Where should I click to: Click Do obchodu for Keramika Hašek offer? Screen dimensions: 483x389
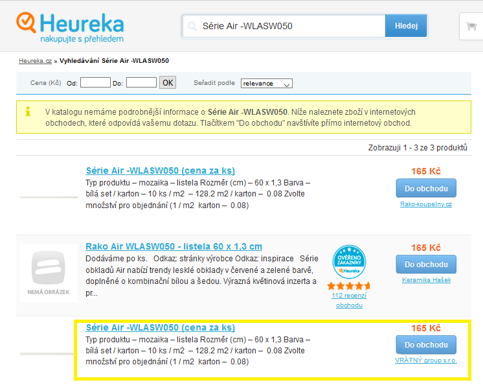[x=426, y=265]
